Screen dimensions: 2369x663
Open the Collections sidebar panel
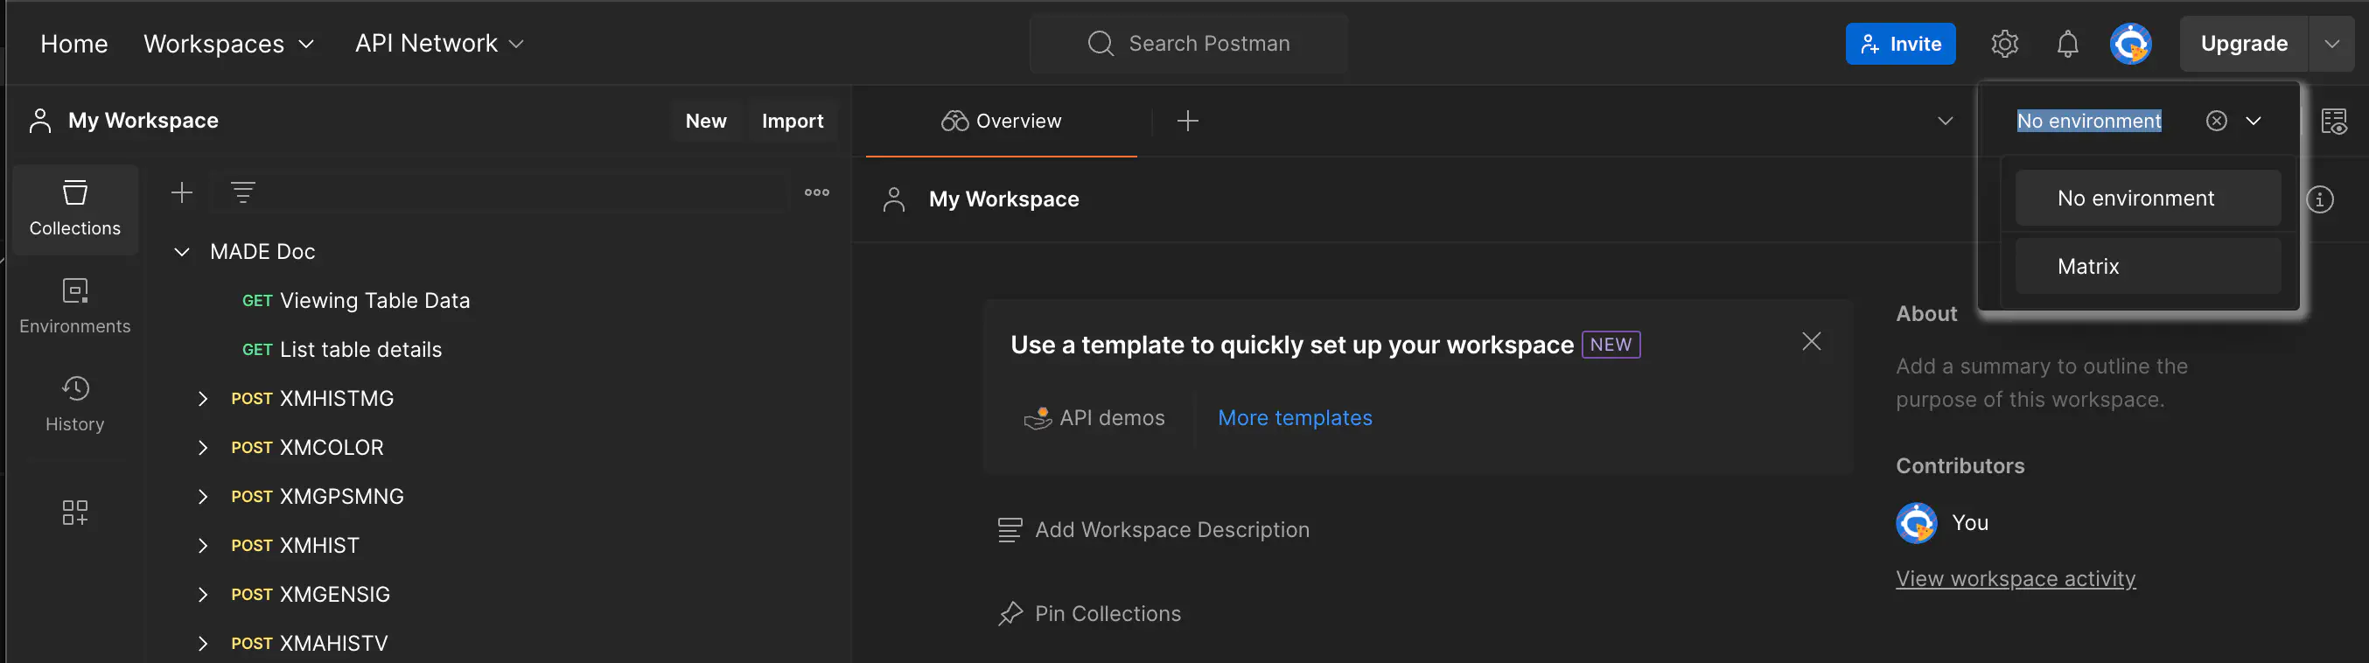click(x=74, y=209)
